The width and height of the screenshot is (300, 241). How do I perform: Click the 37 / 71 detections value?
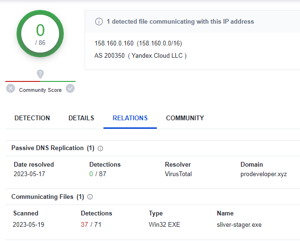tap(91, 224)
